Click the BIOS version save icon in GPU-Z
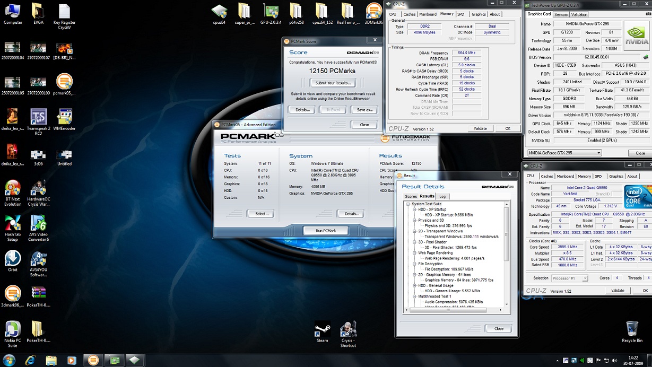Screen dimensions: 652x367 tap(646, 57)
